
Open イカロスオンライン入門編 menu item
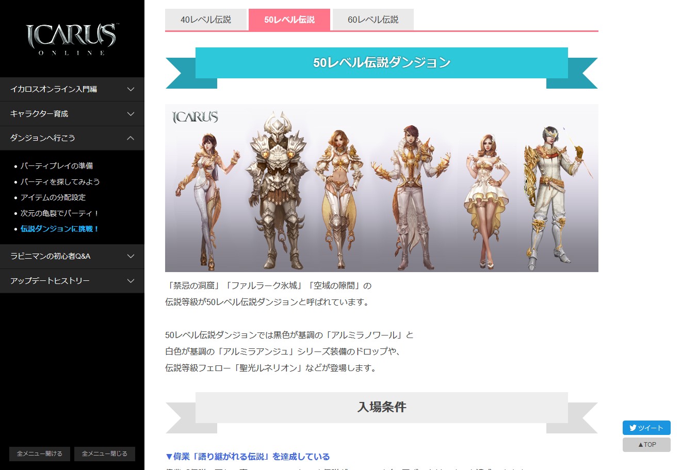[72, 89]
